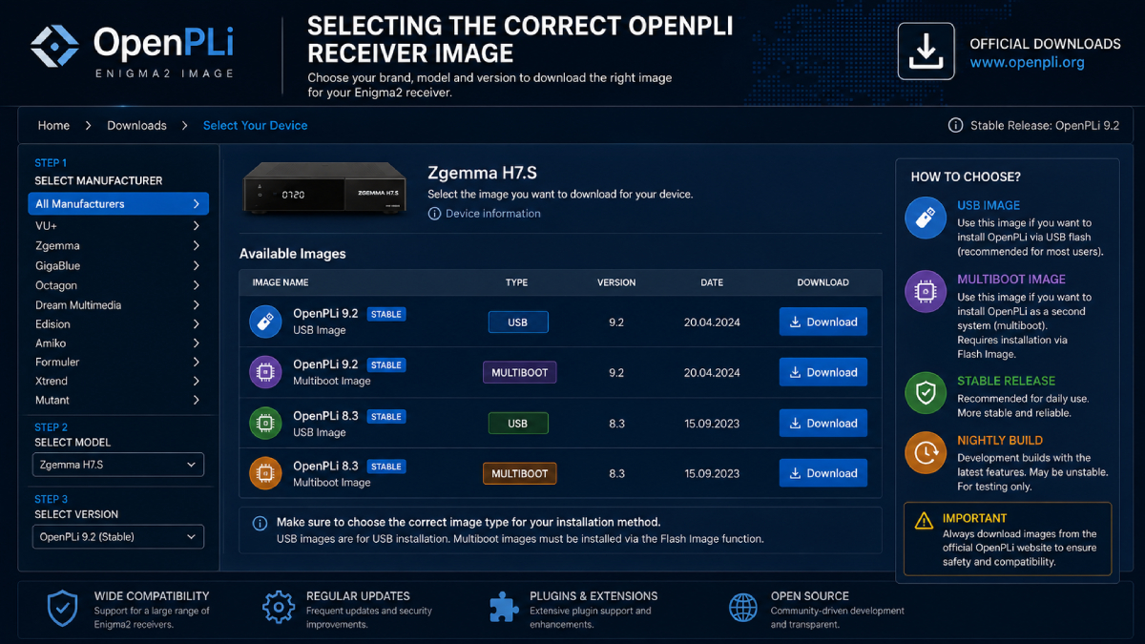Expand the Edision chevron arrow

pos(196,323)
